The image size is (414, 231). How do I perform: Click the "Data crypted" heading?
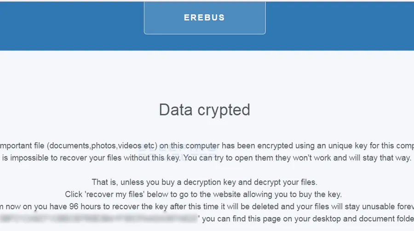pyautogui.click(x=204, y=110)
